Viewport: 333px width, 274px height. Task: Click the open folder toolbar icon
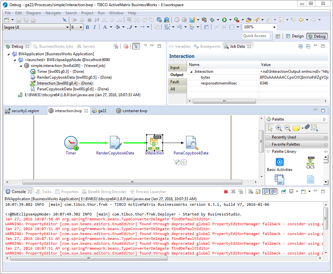point(249,20)
